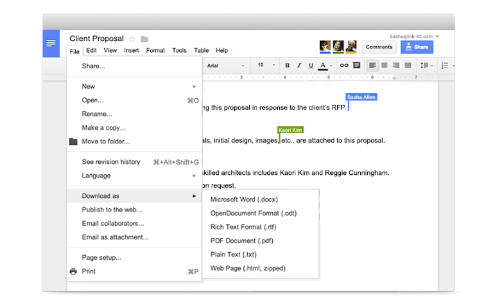Click the blue Share button
493x308 pixels.
click(x=417, y=47)
